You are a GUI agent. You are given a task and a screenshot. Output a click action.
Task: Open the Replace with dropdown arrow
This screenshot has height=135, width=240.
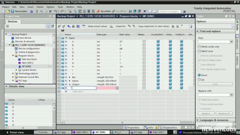(x=231, y=95)
